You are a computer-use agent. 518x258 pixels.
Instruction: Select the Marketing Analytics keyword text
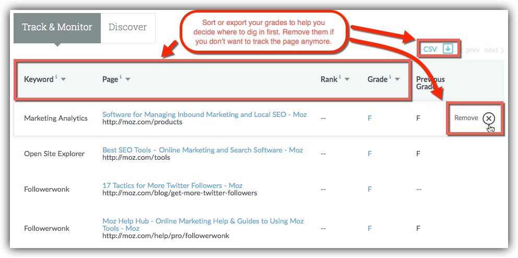pos(56,118)
